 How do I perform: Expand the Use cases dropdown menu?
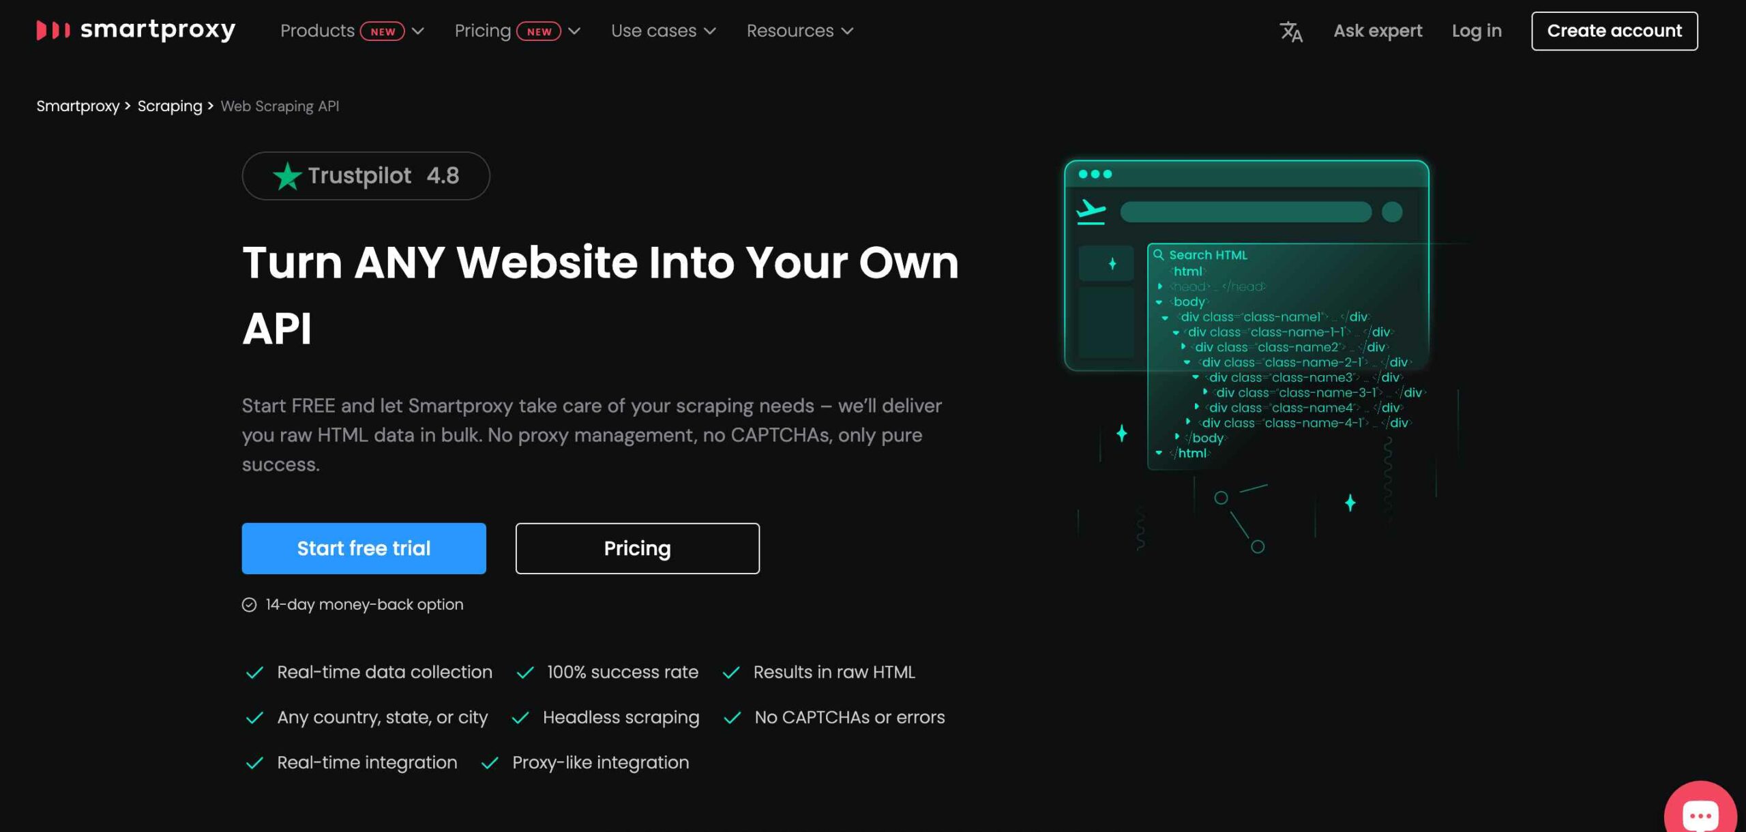coord(663,31)
